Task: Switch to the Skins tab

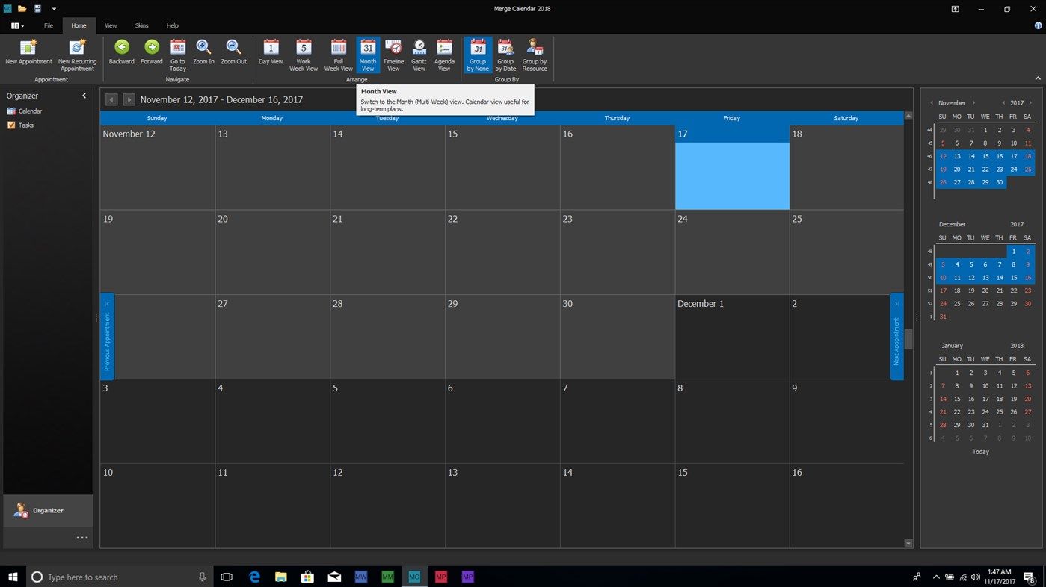Action: tap(141, 25)
